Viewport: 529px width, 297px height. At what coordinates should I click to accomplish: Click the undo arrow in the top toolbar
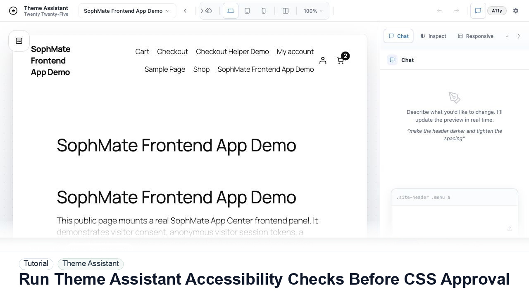(440, 11)
